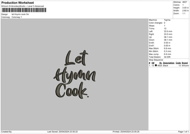Click the 'Production Worksheet' title
The width and height of the screenshot is (190, 134).
[x=17, y=3]
